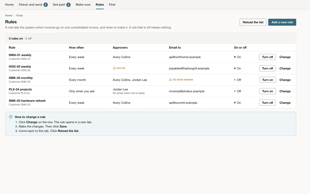Select the Rules tab
The height and width of the screenshot is (194, 310).
coord(100,5)
